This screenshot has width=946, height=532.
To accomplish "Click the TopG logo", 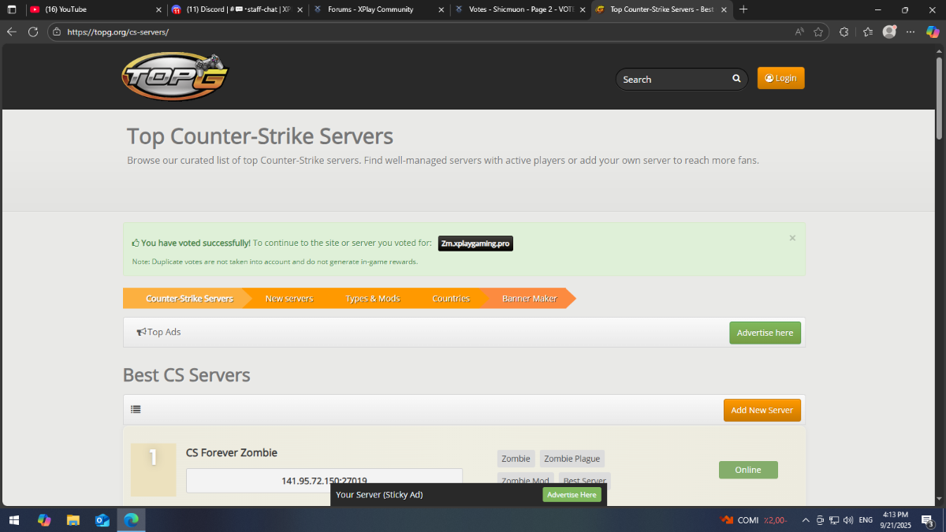I will click(174, 77).
